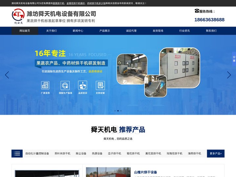Image resolution: width=236 pixels, height=177 pixels.
Task: Open 诚征代理 navigation item
Action: (131, 31)
